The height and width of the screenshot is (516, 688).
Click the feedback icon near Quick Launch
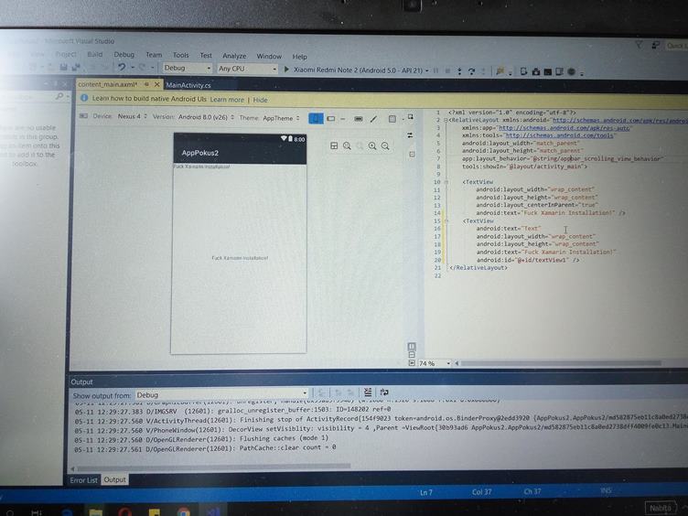point(656,45)
